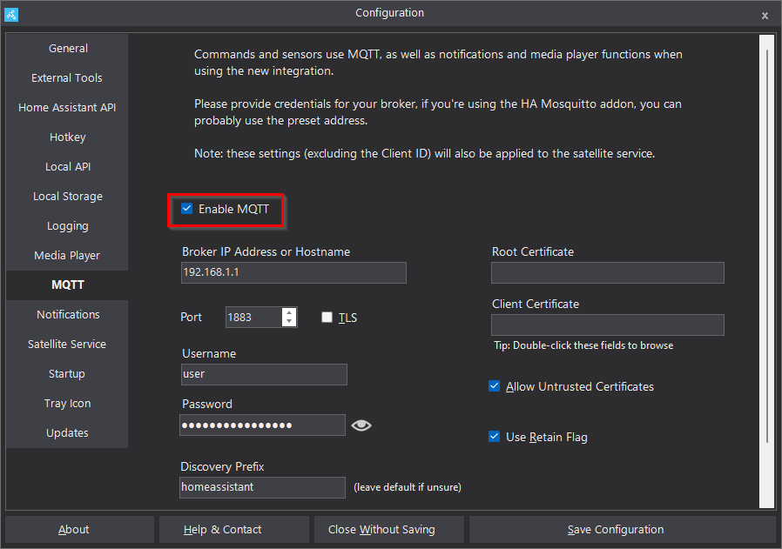782x549 pixels.
Task: Reveal password with the eye icon
Action: pos(361,425)
